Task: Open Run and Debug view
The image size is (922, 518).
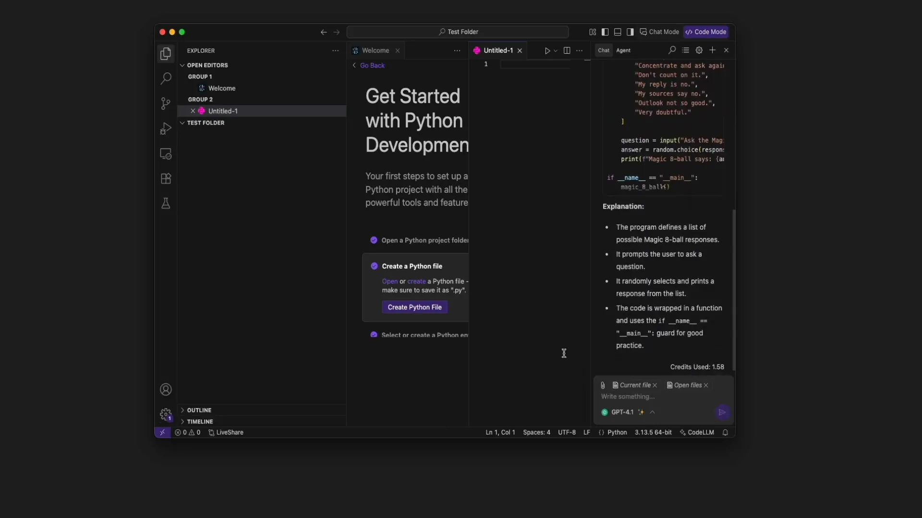Action: tap(166, 129)
